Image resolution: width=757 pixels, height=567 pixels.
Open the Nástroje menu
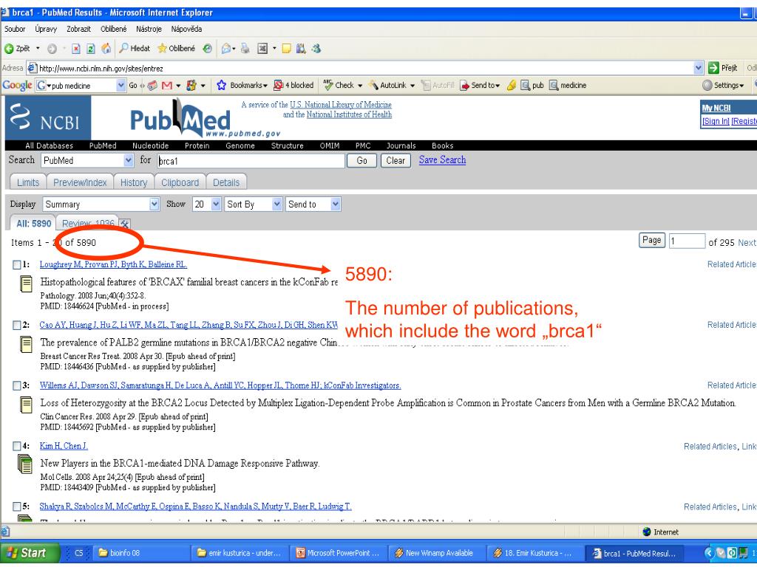click(x=149, y=29)
